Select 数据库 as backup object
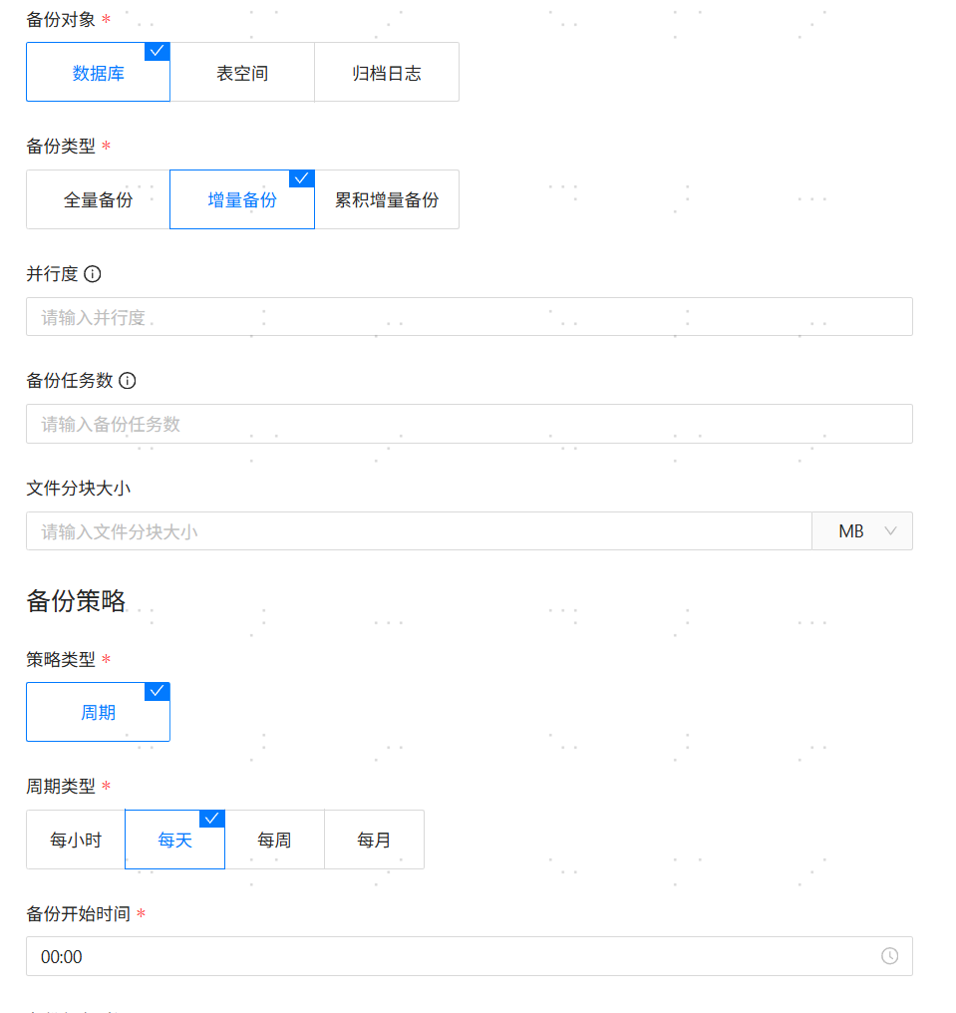Viewport: 956px width, 1013px height. (x=98, y=73)
